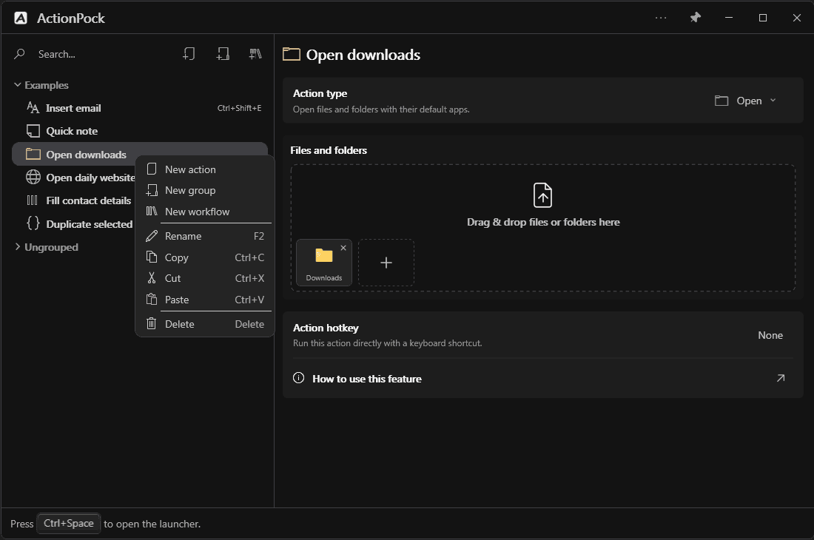Click the curly braces icon of Duplicate selected
Screen dimensions: 814x540
pos(33,223)
